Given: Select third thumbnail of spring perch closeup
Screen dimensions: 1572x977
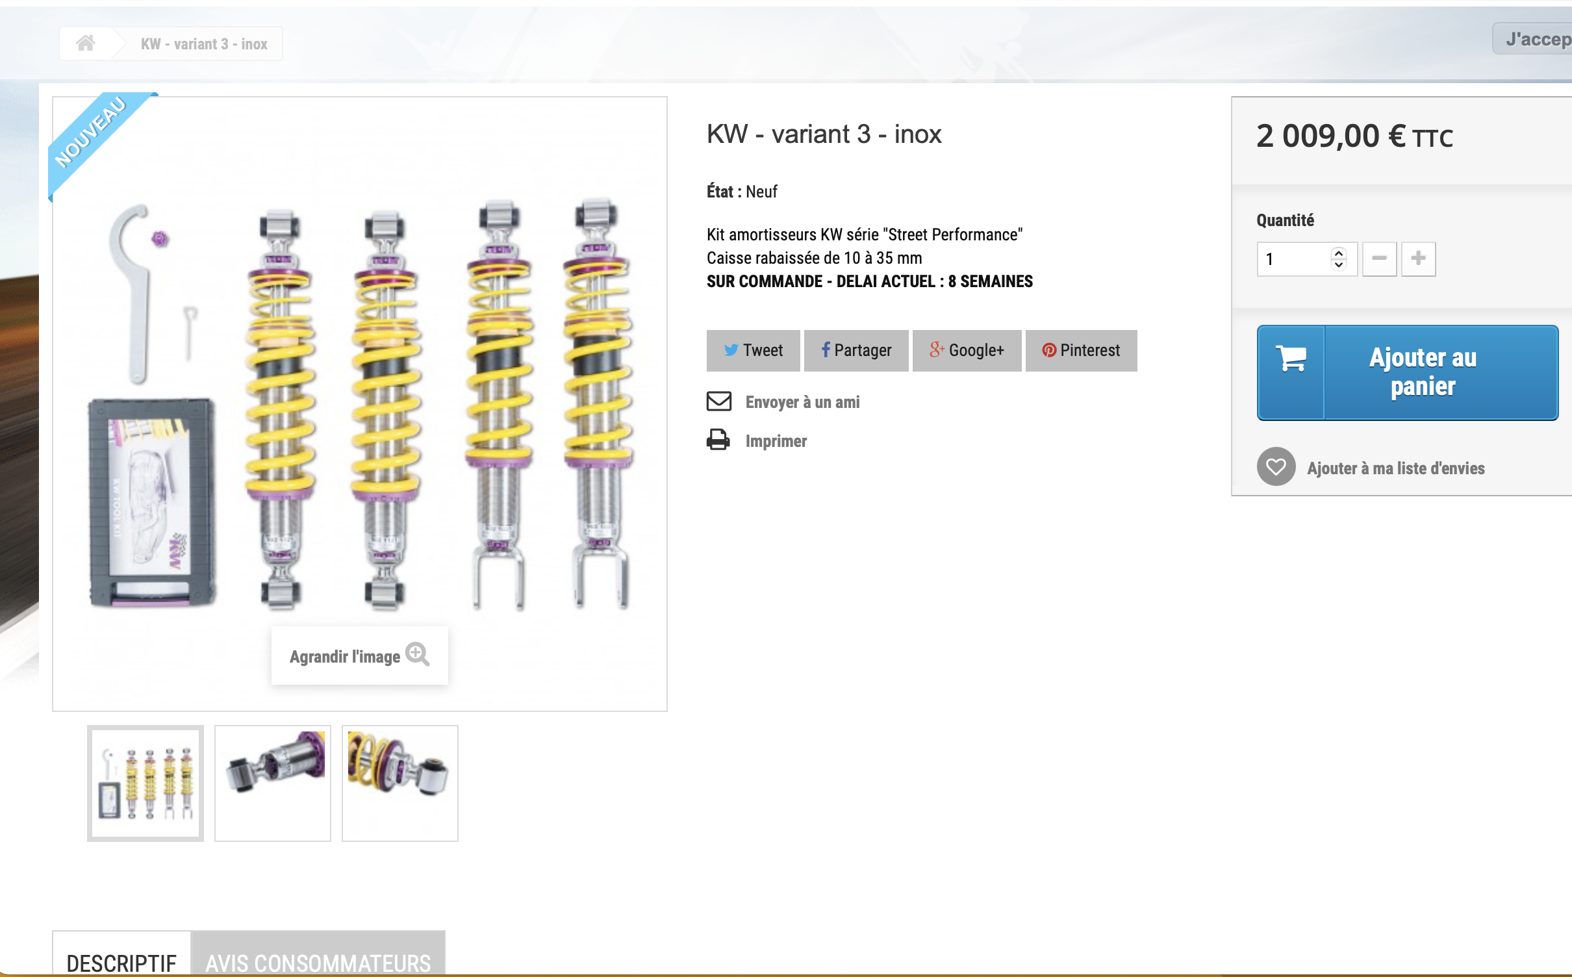Looking at the screenshot, I should (400, 783).
